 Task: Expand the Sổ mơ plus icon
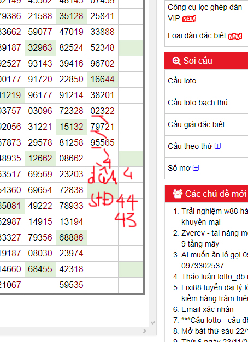tap(196, 168)
